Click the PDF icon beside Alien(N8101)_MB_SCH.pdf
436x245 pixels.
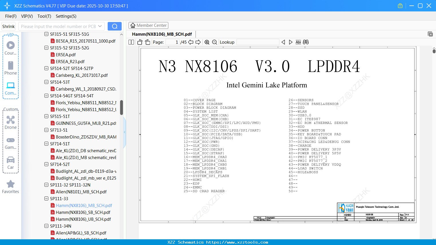[53, 192]
